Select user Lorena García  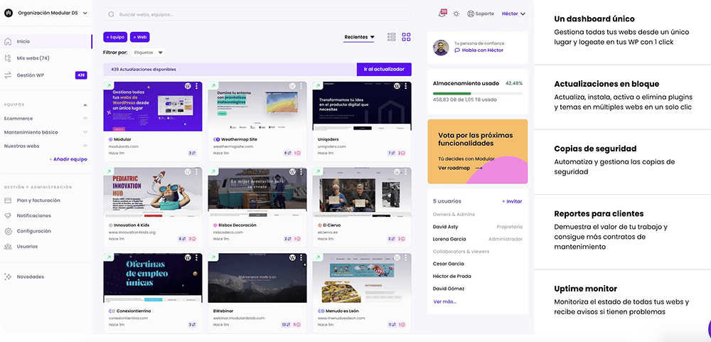(449, 239)
